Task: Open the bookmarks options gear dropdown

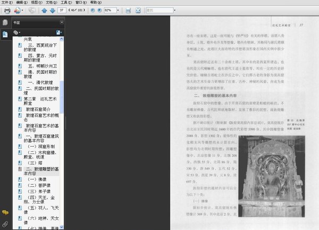Action: [x=18, y=32]
